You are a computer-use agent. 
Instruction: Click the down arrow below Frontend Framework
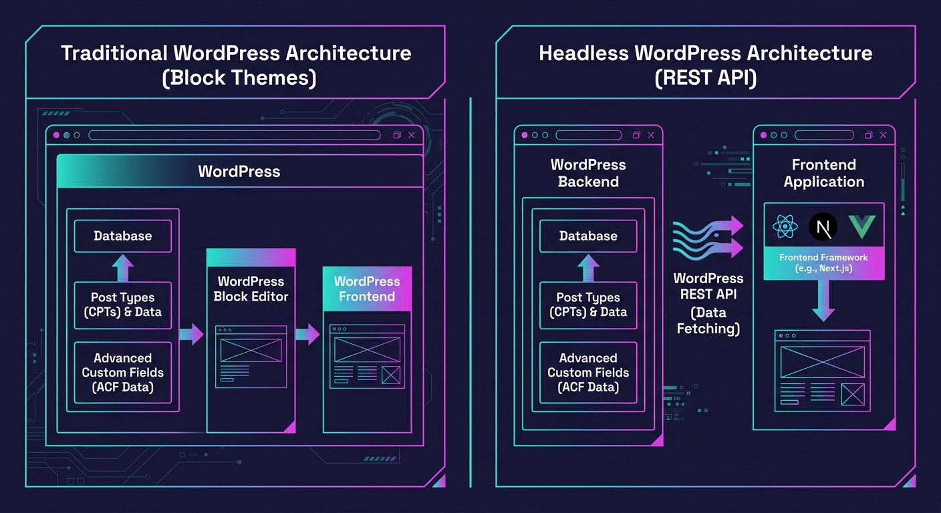coord(823,301)
